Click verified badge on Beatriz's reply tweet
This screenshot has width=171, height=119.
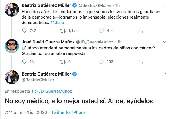[75, 74]
